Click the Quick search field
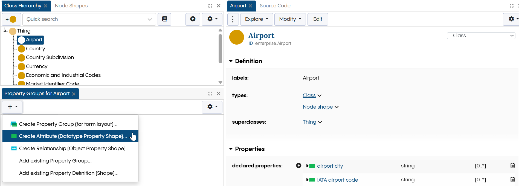 pyautogui.click(x=83, y=19)
